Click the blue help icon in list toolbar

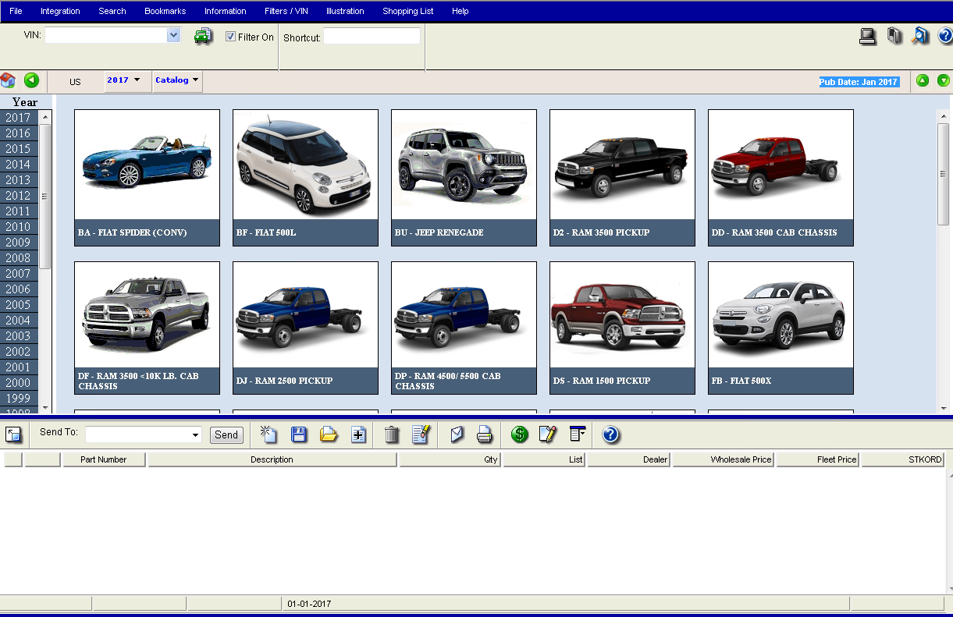tap(610, 434)
